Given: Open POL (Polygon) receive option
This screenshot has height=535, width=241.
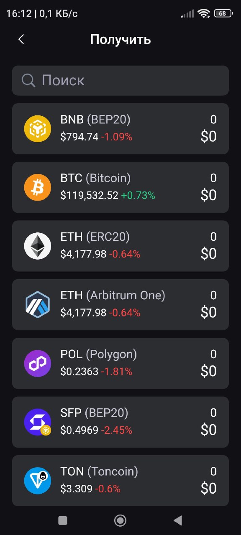Looking at the screenshot, I should point(120,363).
